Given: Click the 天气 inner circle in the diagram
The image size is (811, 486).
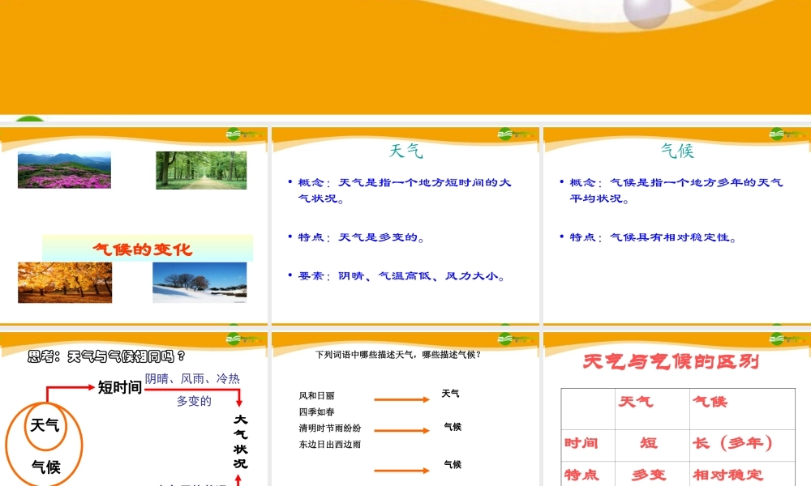Looking at the screenshot, I should 45,425.
